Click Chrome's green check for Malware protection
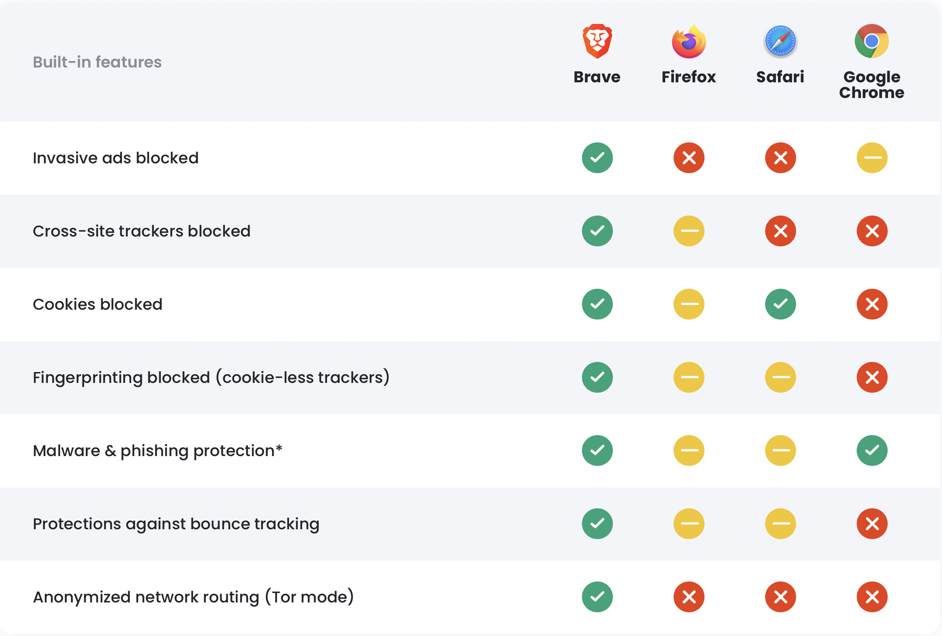 (x=872, y=450)
